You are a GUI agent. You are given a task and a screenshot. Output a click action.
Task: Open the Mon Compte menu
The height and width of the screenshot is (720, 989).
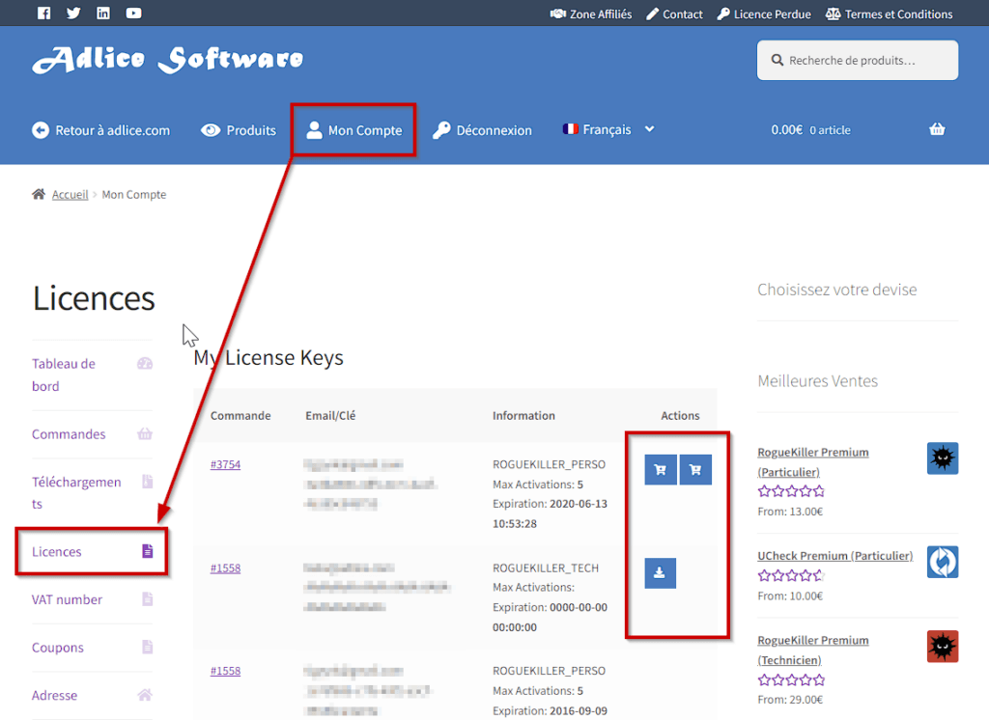(353, 130)
